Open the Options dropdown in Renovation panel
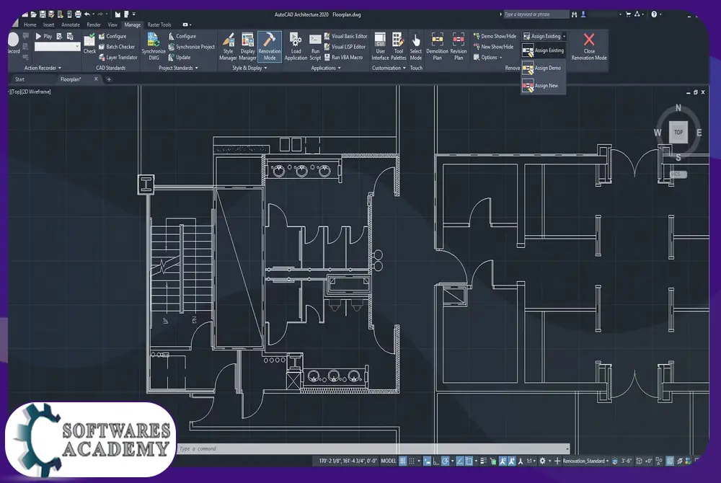This screenshot has height=483, width=721. (488, 58)
